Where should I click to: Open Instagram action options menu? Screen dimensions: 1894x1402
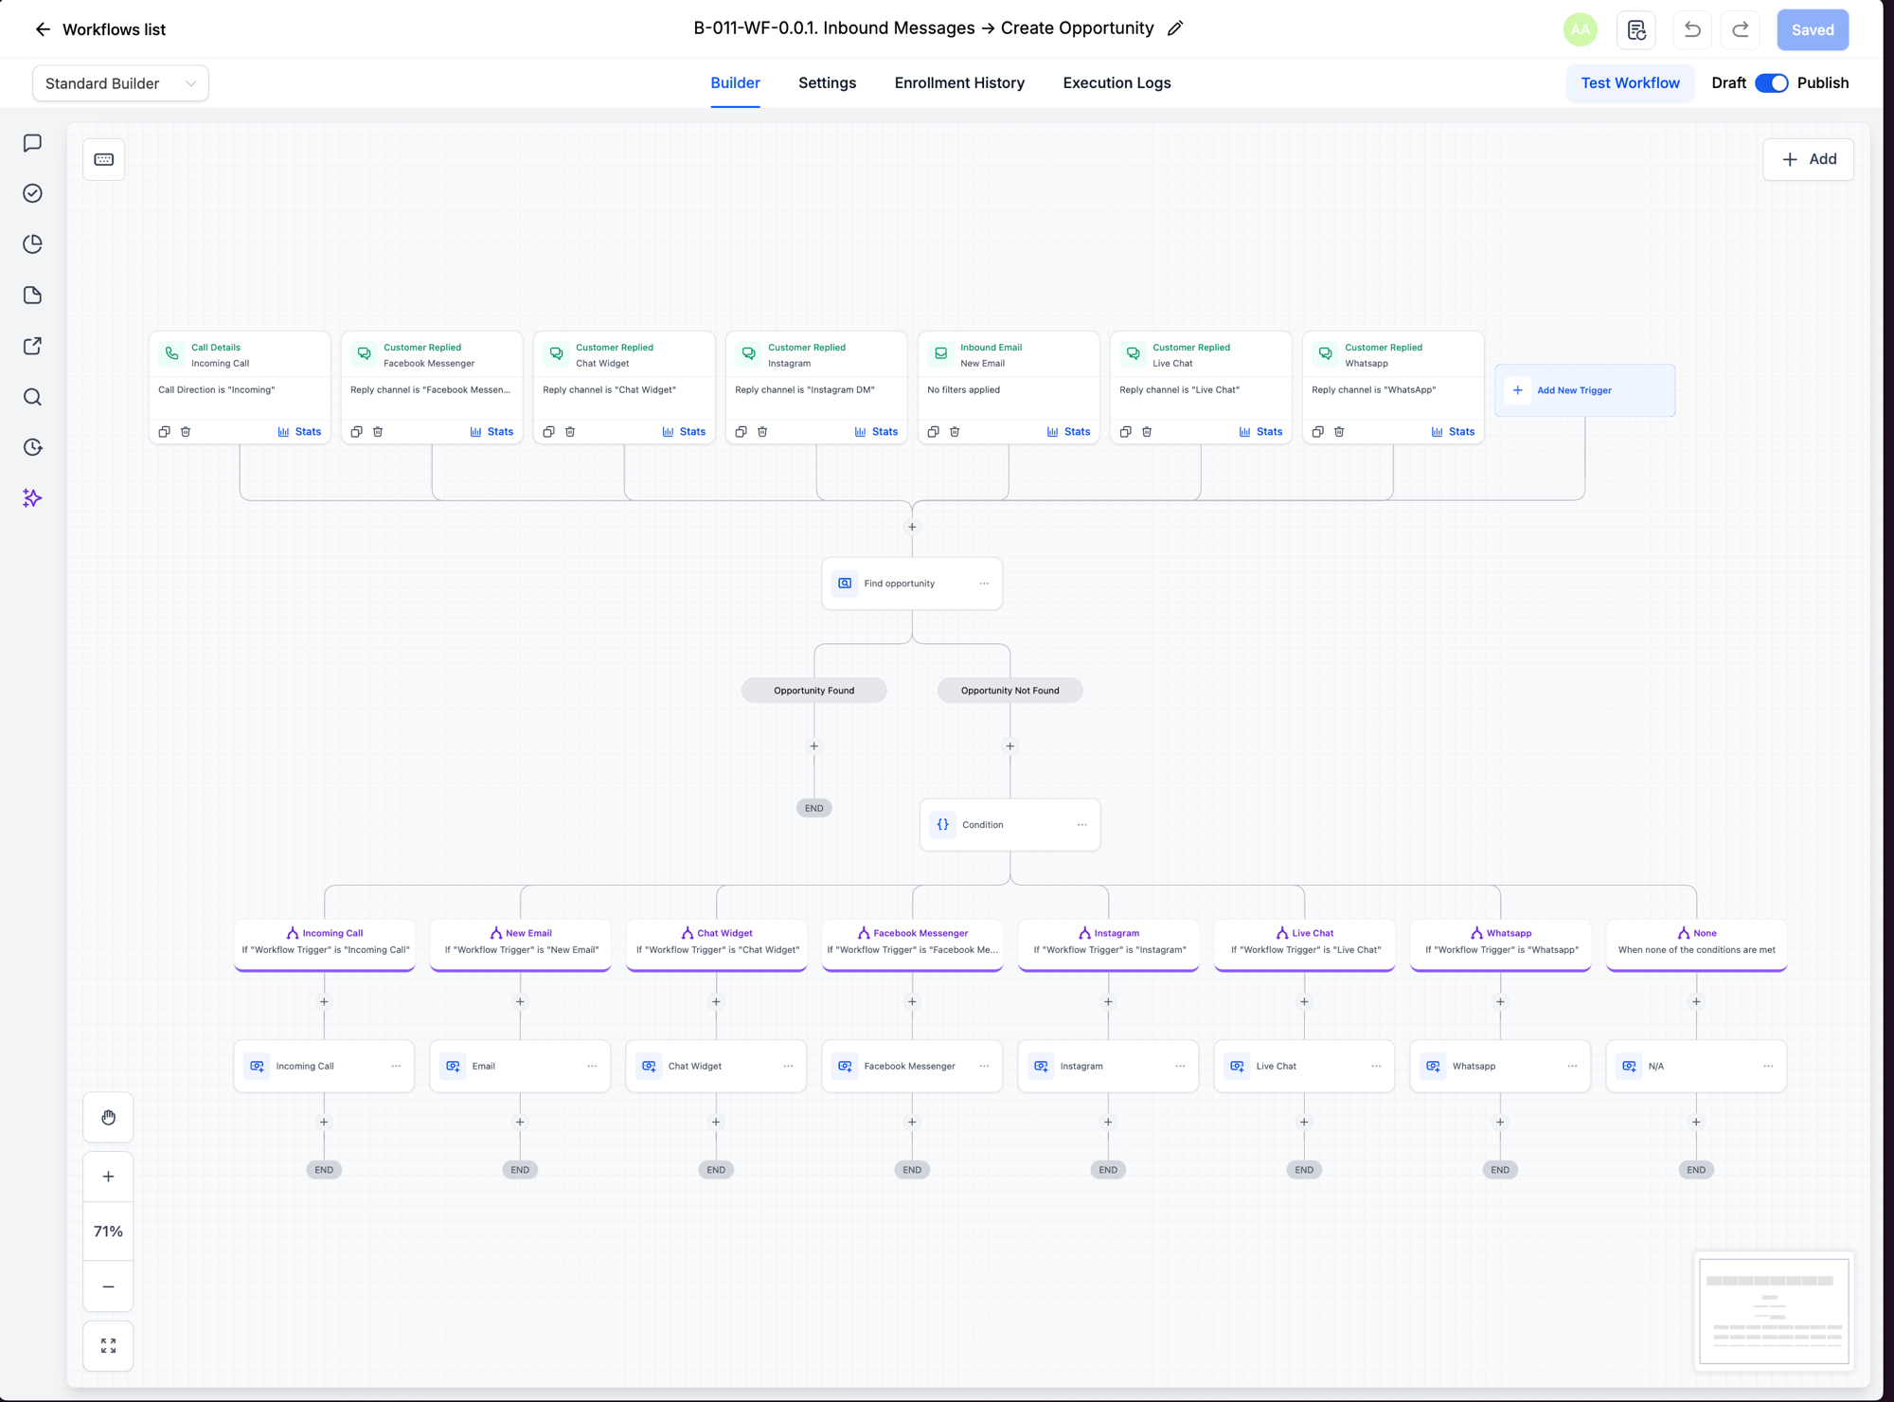(x=1180, y=1067)
